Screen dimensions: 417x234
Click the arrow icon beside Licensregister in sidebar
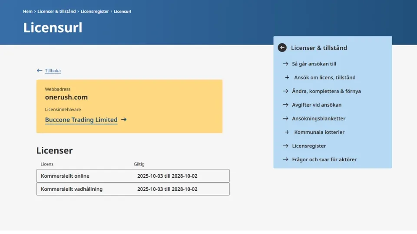click(x=285, y=146)
